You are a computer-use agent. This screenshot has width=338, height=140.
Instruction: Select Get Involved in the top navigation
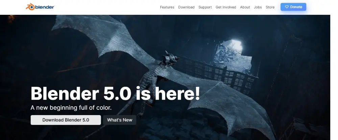pyautogui.click(x=226, y=7)
